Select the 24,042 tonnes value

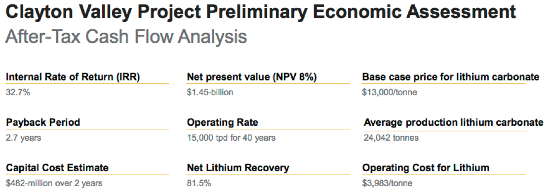pos(391,138)
